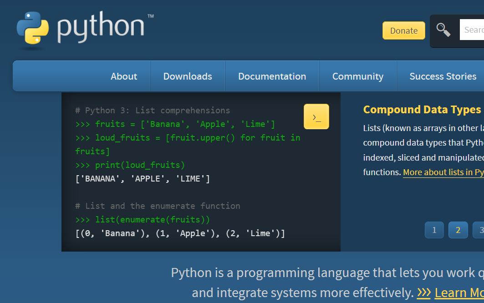
Task: Focus the search input field
Action: point(474,30)
